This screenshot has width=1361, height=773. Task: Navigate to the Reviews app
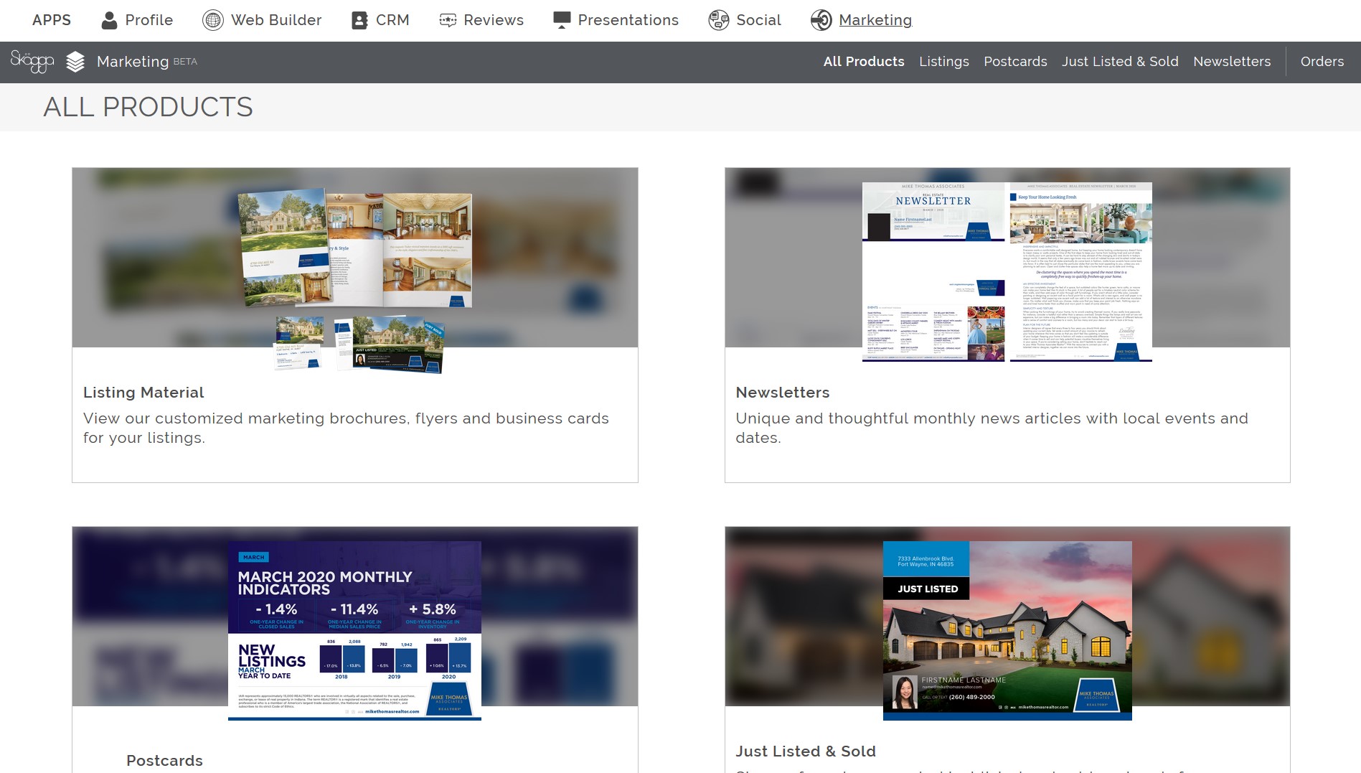(494, 20)
